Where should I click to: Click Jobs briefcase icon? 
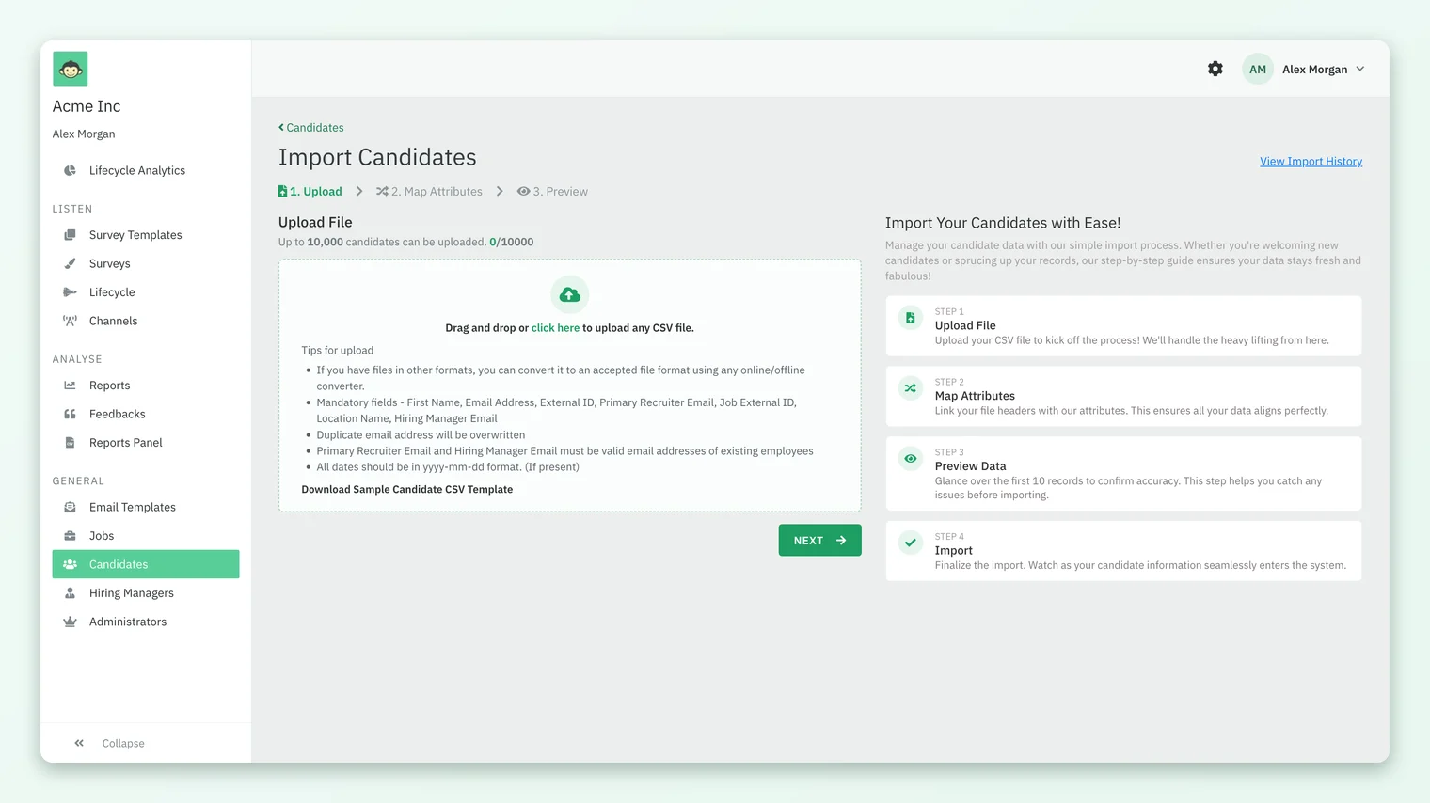tap(70, 536)
